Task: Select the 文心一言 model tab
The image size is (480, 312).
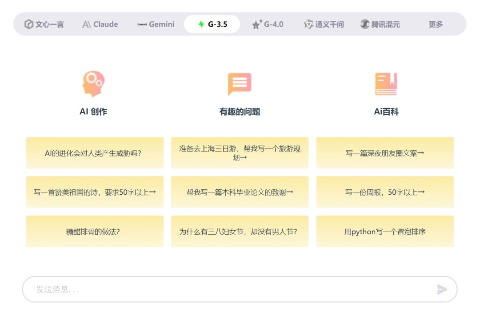Action: point(44,24)
